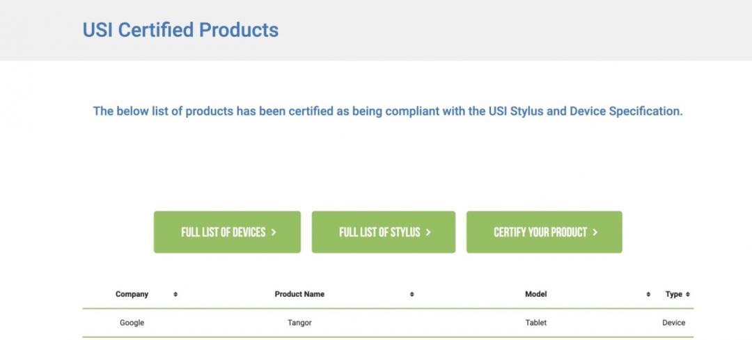
Task: Select the Tangor product name cell
Action: click(x=299, y=323)
